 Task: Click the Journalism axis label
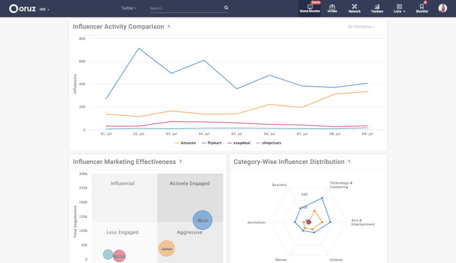click(x=256, y=222)
